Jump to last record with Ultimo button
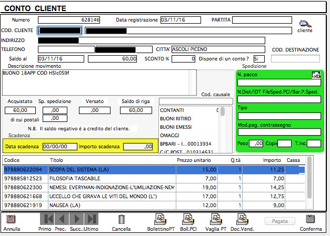 pyautogui.click(x=91, y=219)
